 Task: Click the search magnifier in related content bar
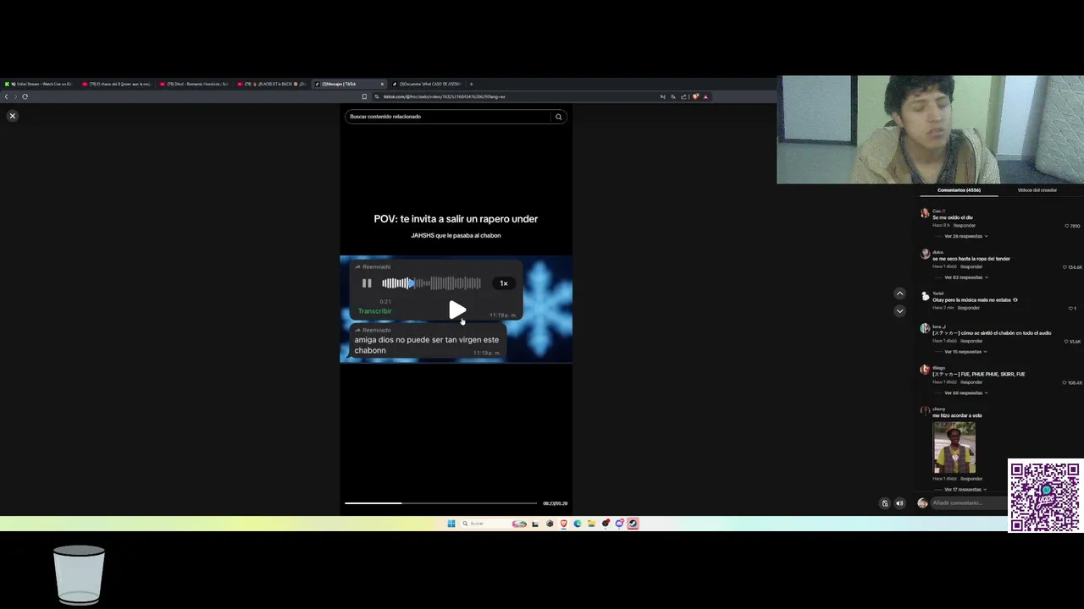coord(558,117)
